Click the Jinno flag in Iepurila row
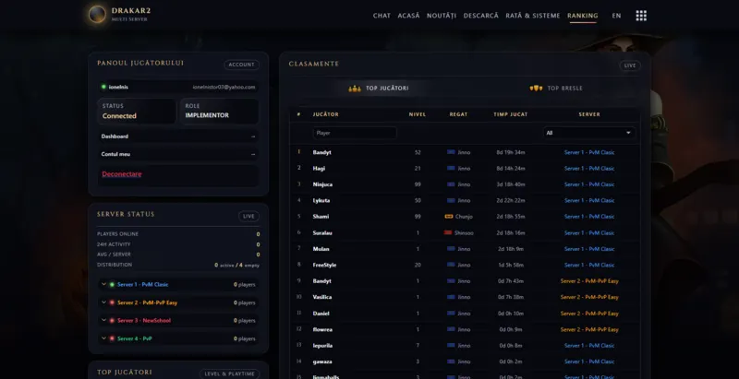This screenshot has height=379, width=739. point(451,345)
